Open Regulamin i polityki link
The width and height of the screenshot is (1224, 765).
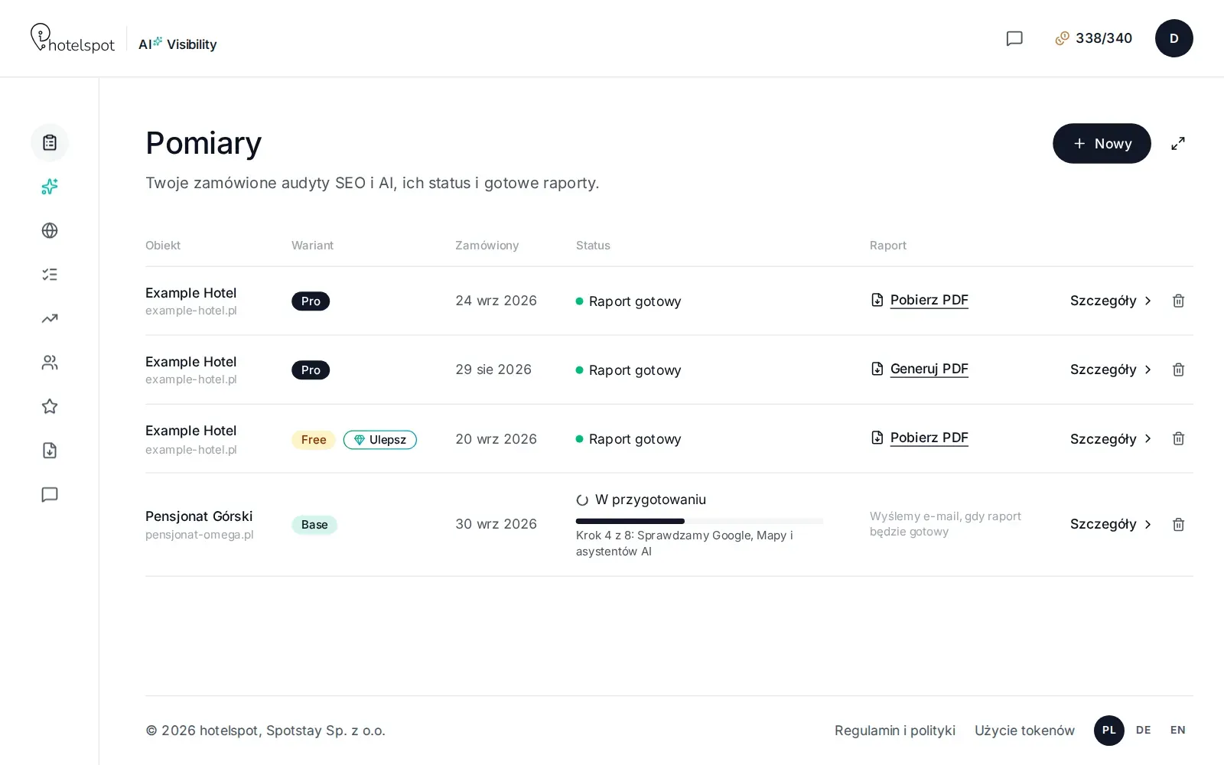(895, 731)
